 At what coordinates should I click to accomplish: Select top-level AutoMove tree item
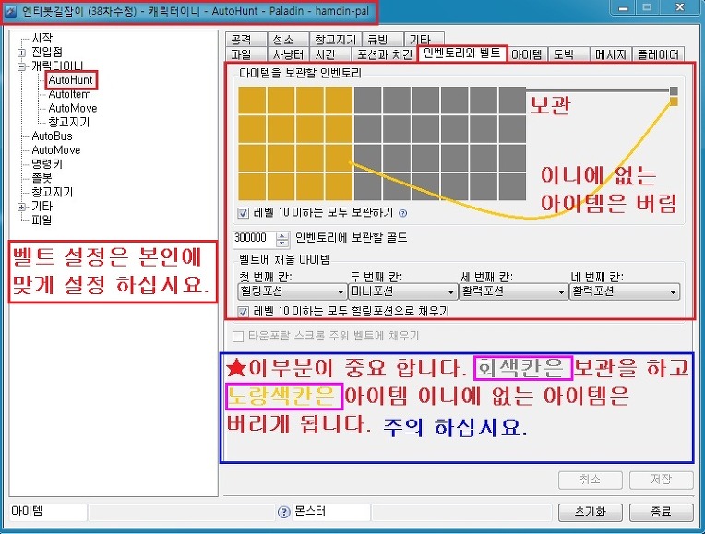tap(55, 149)
